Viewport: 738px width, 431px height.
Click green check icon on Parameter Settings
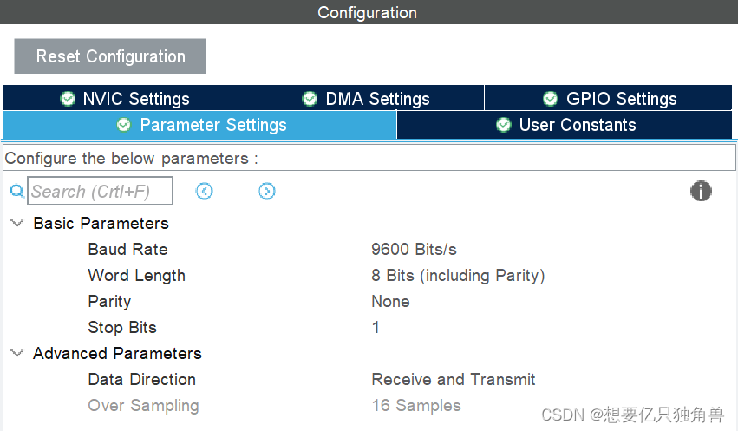click(124, 125)
